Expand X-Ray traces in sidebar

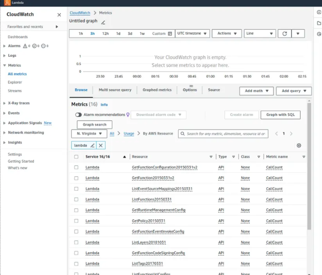pos(4,103)
